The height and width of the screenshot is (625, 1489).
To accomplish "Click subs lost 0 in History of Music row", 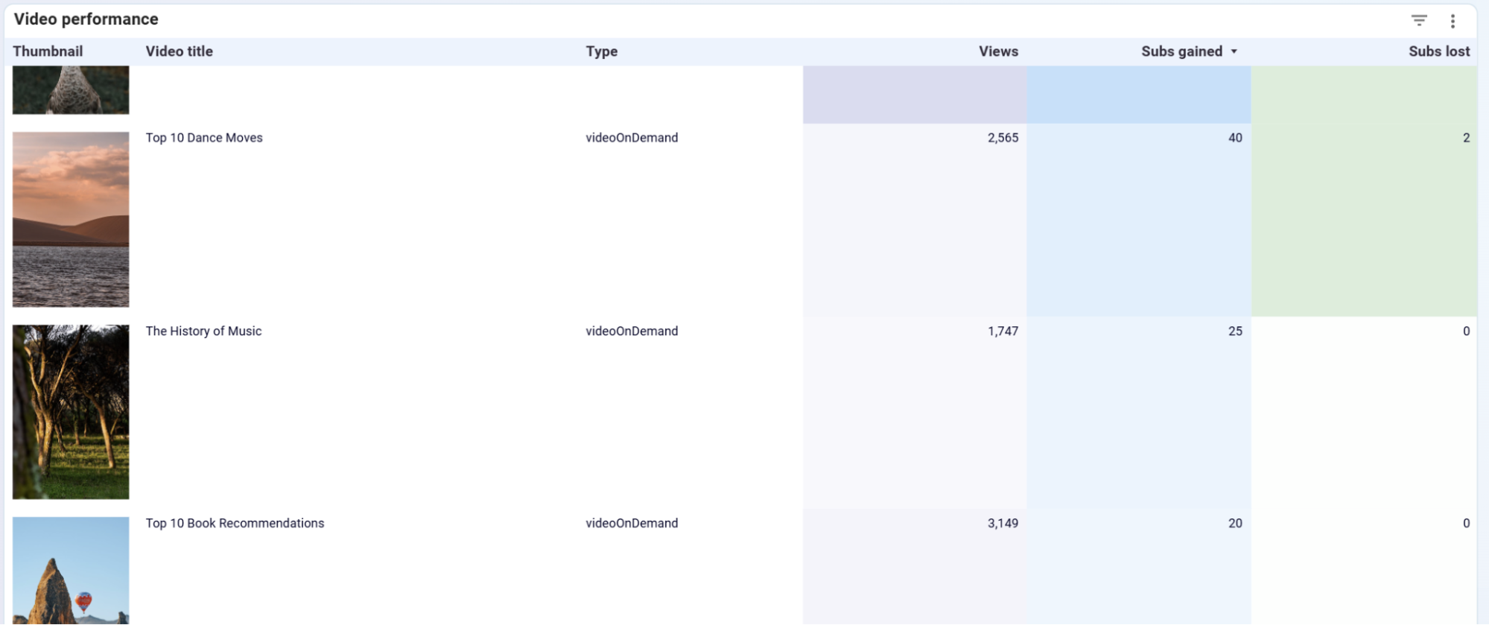I will point(1466,331).
